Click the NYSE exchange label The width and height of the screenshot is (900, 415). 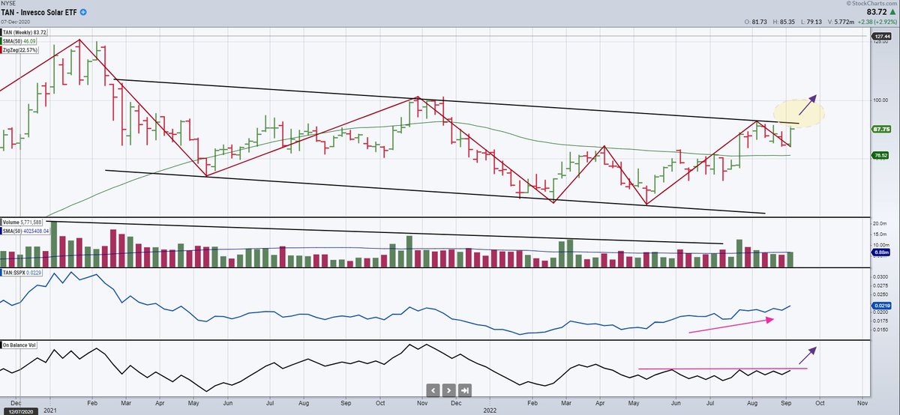pyautogui.click(x=10, y=4)
